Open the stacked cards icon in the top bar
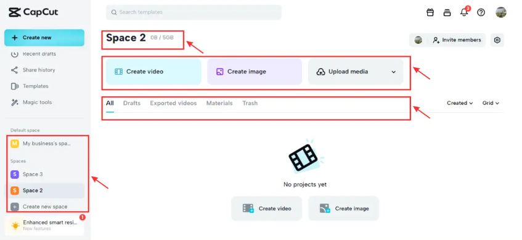 coord(447,13)
